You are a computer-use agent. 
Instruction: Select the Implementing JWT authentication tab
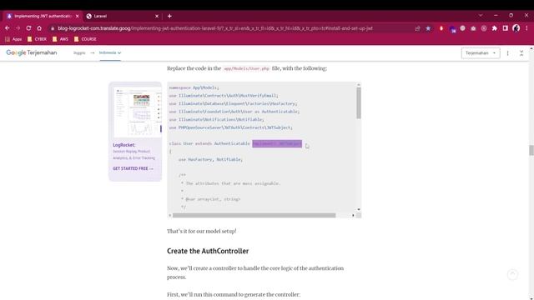coord(43,16)
